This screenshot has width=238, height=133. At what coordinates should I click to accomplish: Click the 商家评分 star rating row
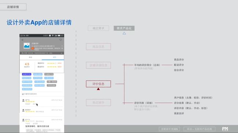[49, 63]
